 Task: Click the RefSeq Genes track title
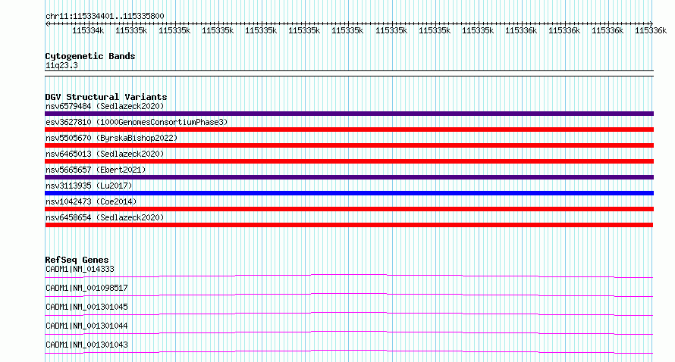[77, 260]
